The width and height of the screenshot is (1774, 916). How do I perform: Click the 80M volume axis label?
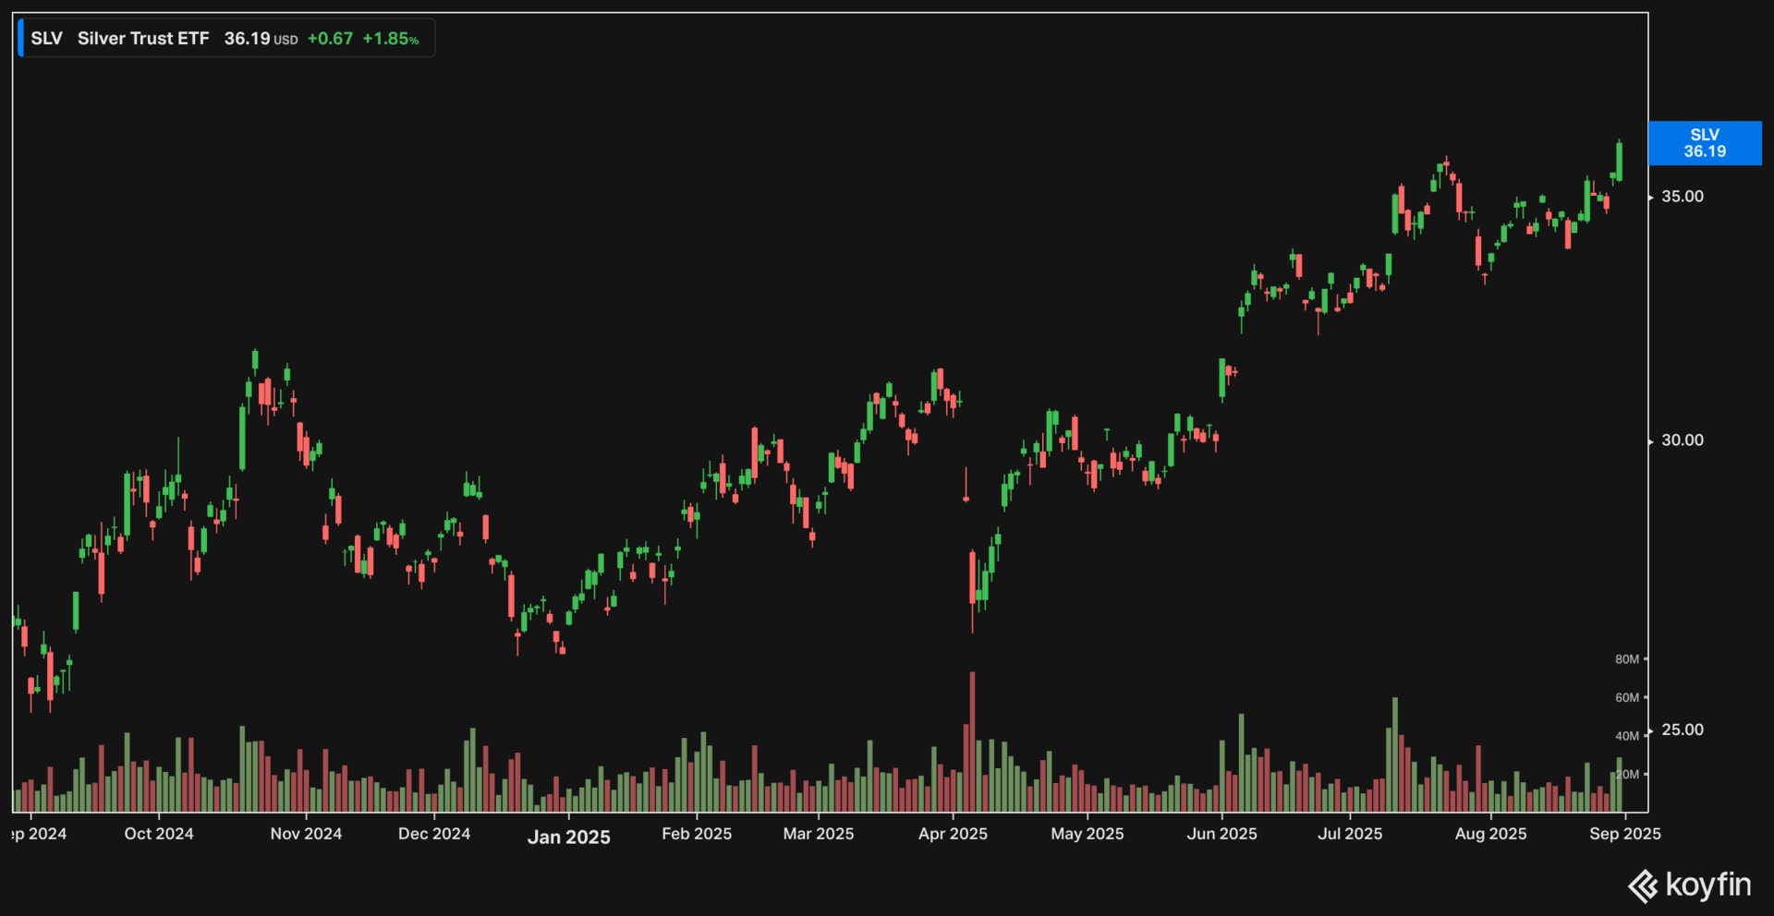click(1627, 659)
